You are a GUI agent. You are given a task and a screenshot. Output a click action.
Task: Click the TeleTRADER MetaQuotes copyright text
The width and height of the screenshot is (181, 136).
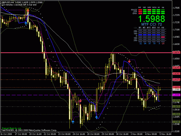(29, 130)
